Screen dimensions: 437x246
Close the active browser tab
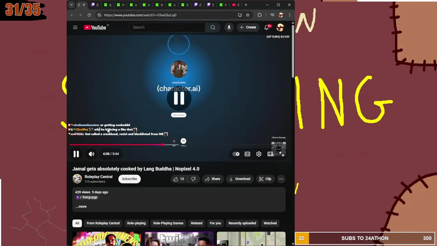84,5
